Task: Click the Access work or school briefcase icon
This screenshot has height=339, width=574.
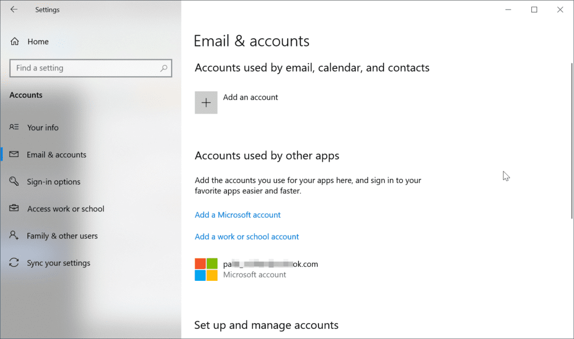Action: (15, 209)
